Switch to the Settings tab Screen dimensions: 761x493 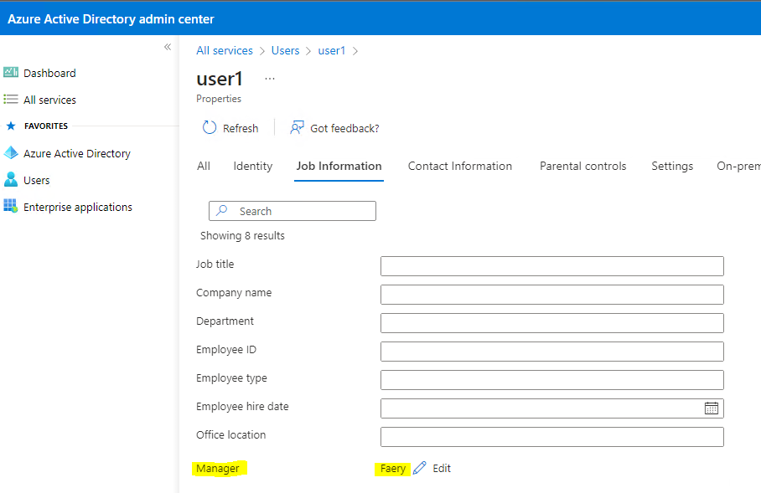pyautogui.click(x=672, y=166)
